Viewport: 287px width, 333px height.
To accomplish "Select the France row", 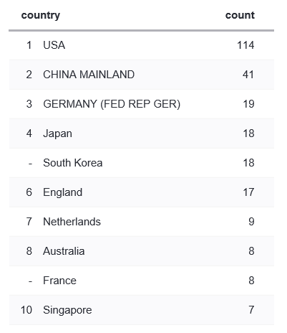I will 142,281.
